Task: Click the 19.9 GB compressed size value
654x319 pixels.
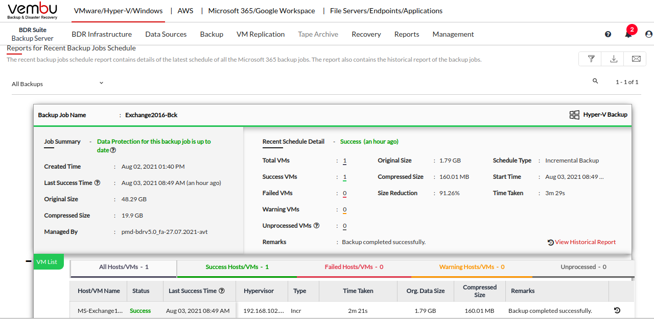Action: click(132, 216)
